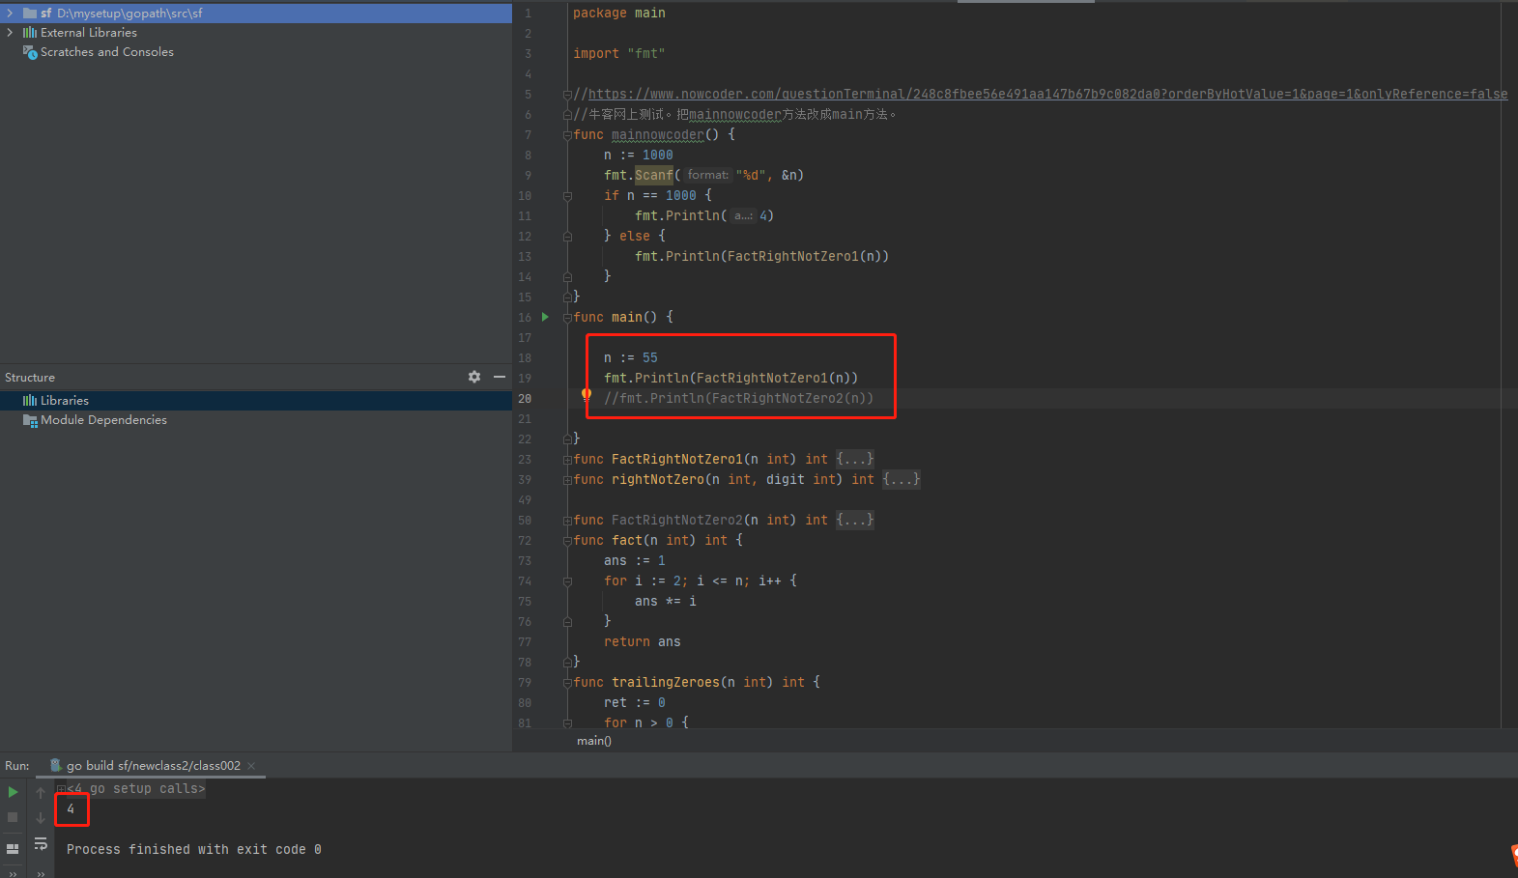Select the Module Dependencies row
The width and height of the screenshot is (1518, 878).
[256, 420]
